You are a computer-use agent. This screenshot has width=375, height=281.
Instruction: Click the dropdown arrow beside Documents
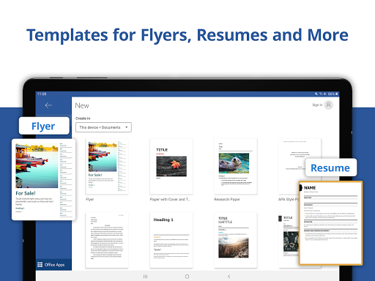(x=127, y=127)
